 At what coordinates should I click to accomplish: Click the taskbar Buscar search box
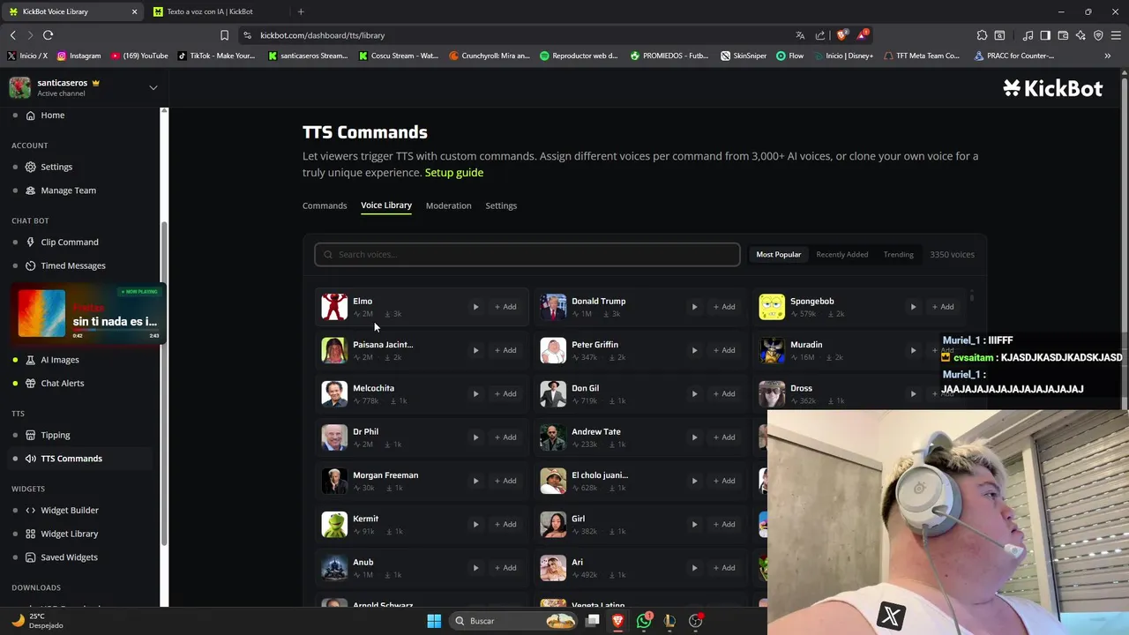click(515, 621)
